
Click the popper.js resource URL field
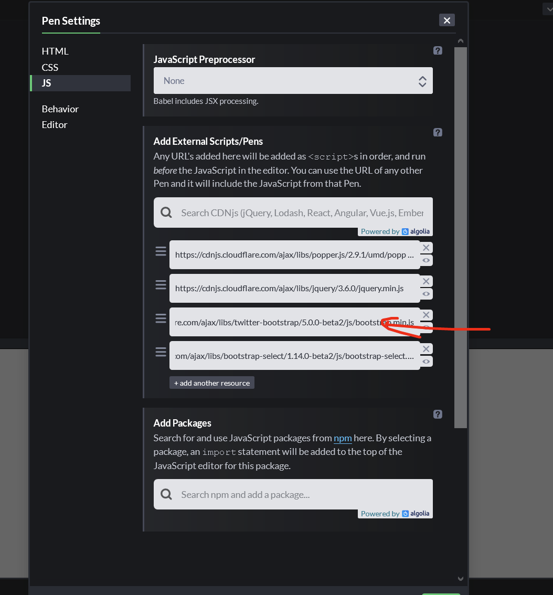point(294,254)
